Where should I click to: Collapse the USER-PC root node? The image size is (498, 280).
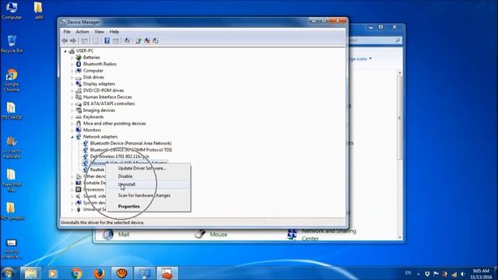click(65, 51)
